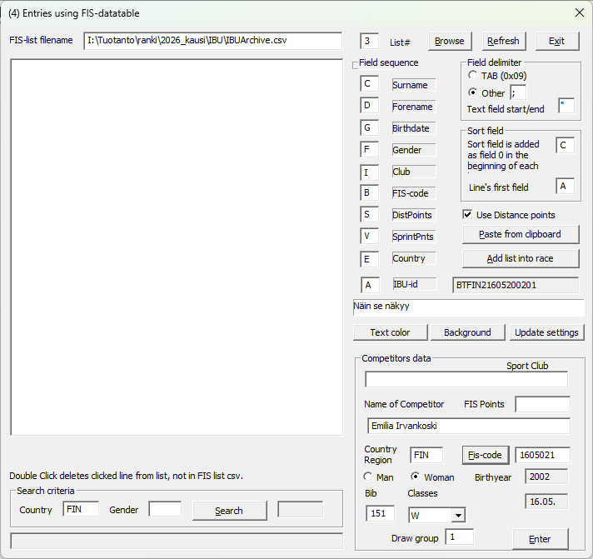593x559 pixels.
Task: Click the Bib number field
Action: (x=380, y=513)
